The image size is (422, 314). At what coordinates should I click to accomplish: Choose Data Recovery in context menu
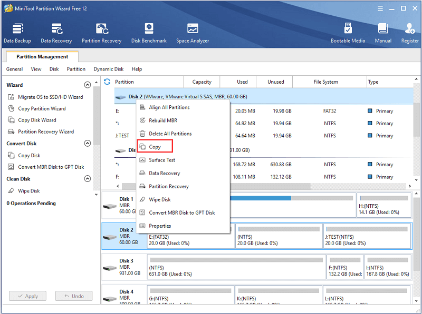(x=183, y=173)
